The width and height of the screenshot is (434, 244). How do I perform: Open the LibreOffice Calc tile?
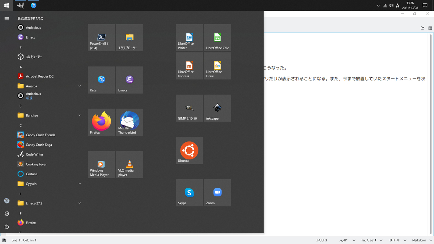pyautogui.click(x=217, y=38)
